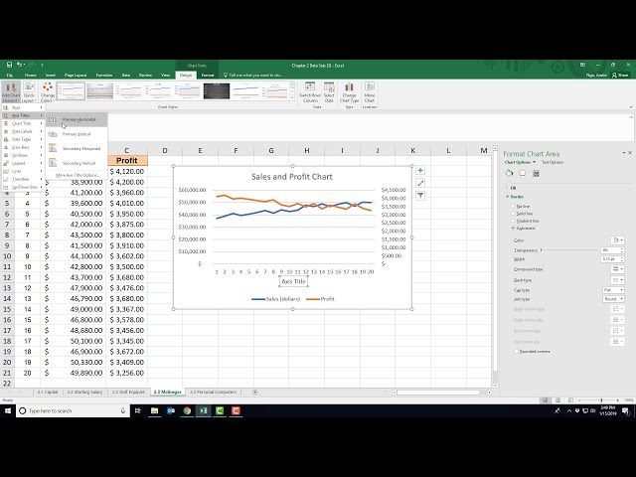Select the Effects pentagon icon in format pane
This screenshot has height=477, width=636.
tap(523, 173)
